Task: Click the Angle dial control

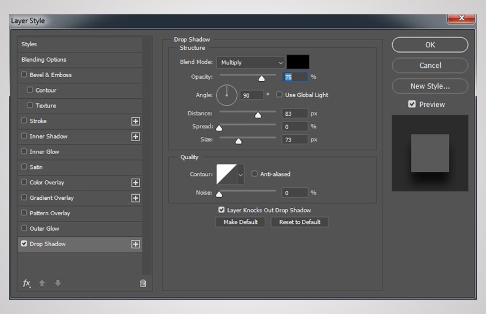Action: pyautogui.click(x=226, y=95)
